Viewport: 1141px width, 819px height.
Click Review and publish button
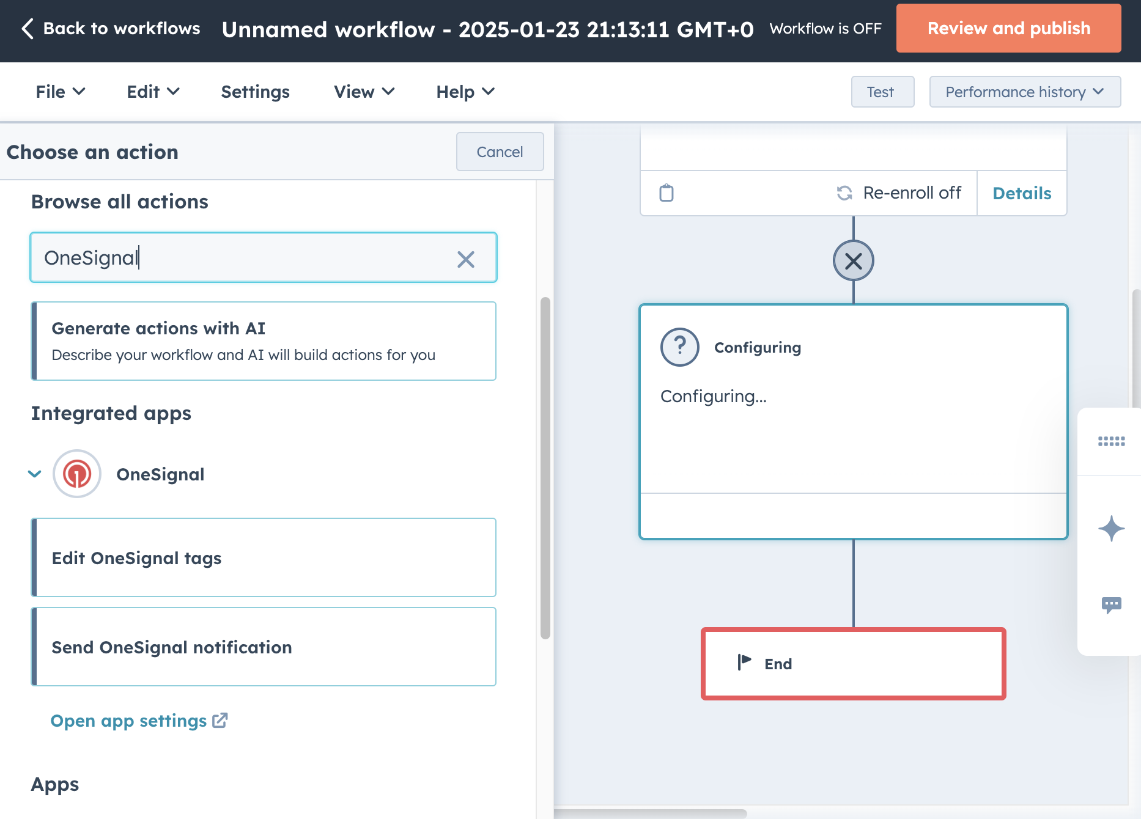1008,28
